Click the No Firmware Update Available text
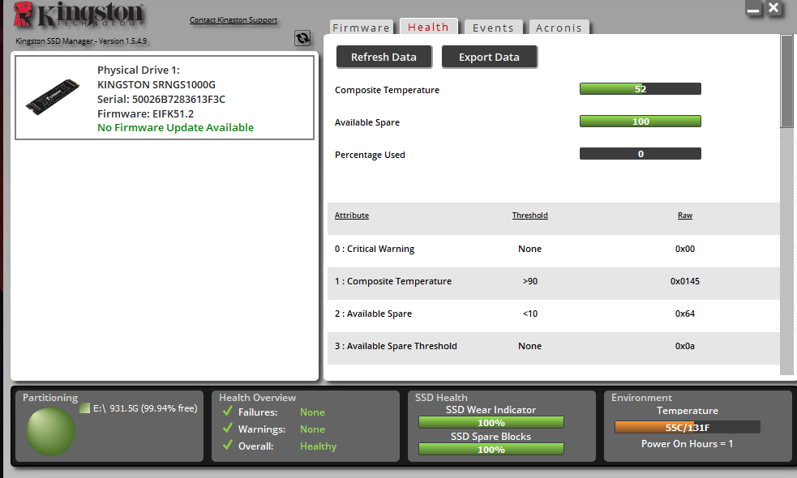The height and width of the screenshot is (478, 797). click(175, 127)
